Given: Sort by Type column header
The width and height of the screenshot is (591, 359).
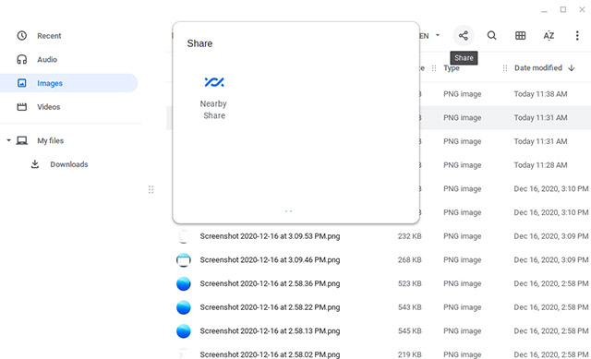Looking at the screenshot, I should point(452,68).
